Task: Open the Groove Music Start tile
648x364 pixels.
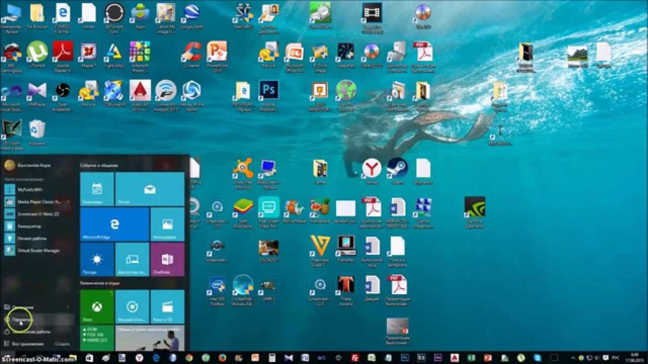Action: point(132,307)
